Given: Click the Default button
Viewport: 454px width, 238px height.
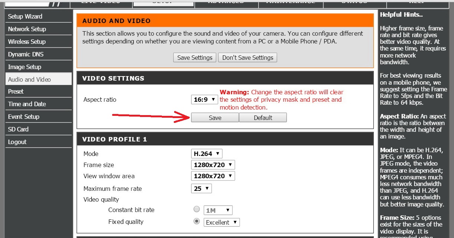Looking at the screenshot, I should (263, 118).
